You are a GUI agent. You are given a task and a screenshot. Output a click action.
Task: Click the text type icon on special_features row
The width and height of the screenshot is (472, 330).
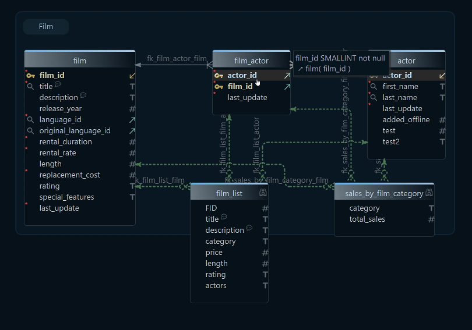(x=132, y=197)
